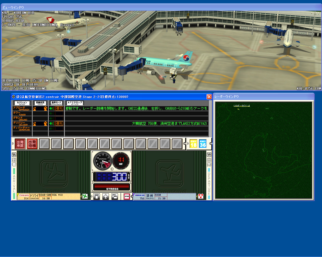322x257 pixels.
Task: Click the overlapping windows layout icon
Action: pyautogui.click(x=115, y=197)
